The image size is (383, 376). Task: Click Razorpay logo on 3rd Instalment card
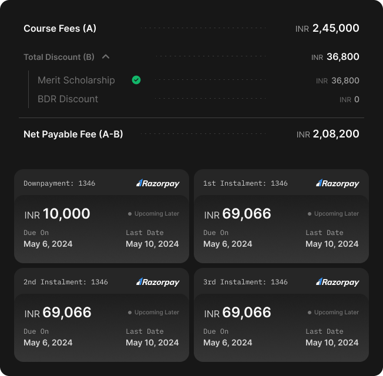pyautogui.click(x=338, y=282)
